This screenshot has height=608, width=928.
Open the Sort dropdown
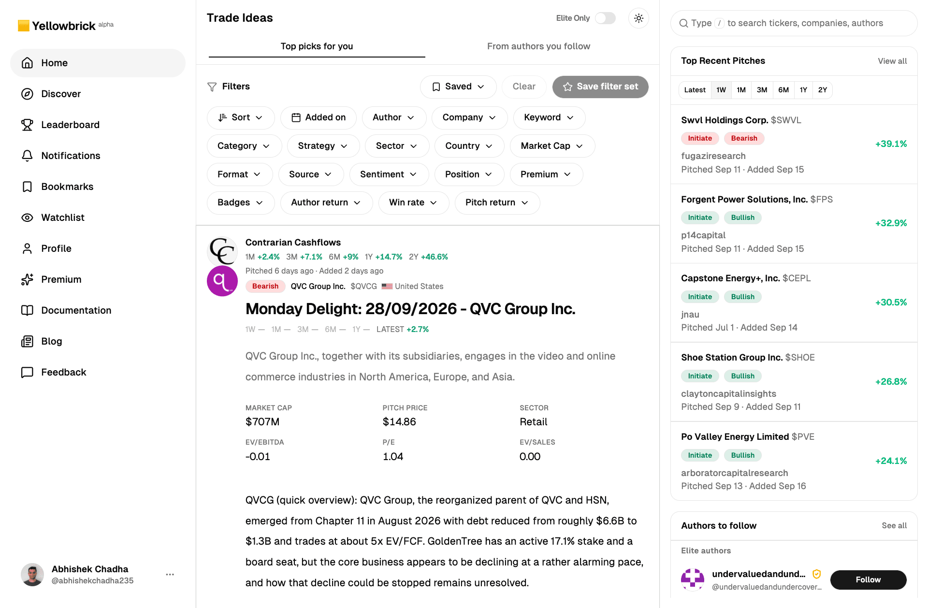[x=241, y=117]
